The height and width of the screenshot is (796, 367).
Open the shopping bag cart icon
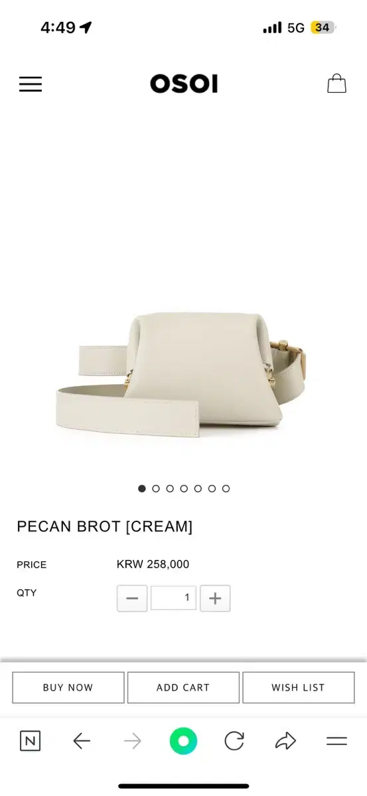336,84
